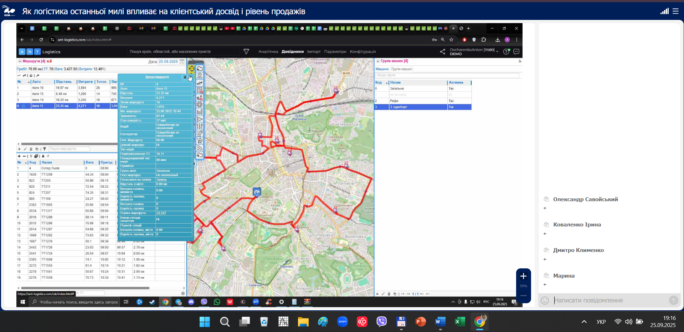
Task: Toggle the lock icon in Властивості panel header
Action: 185,77
